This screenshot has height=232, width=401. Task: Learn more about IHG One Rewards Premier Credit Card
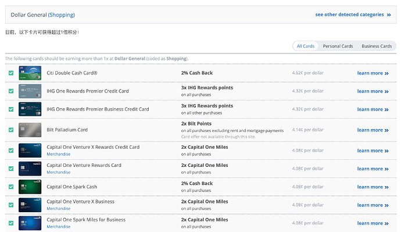click(373, 91)
